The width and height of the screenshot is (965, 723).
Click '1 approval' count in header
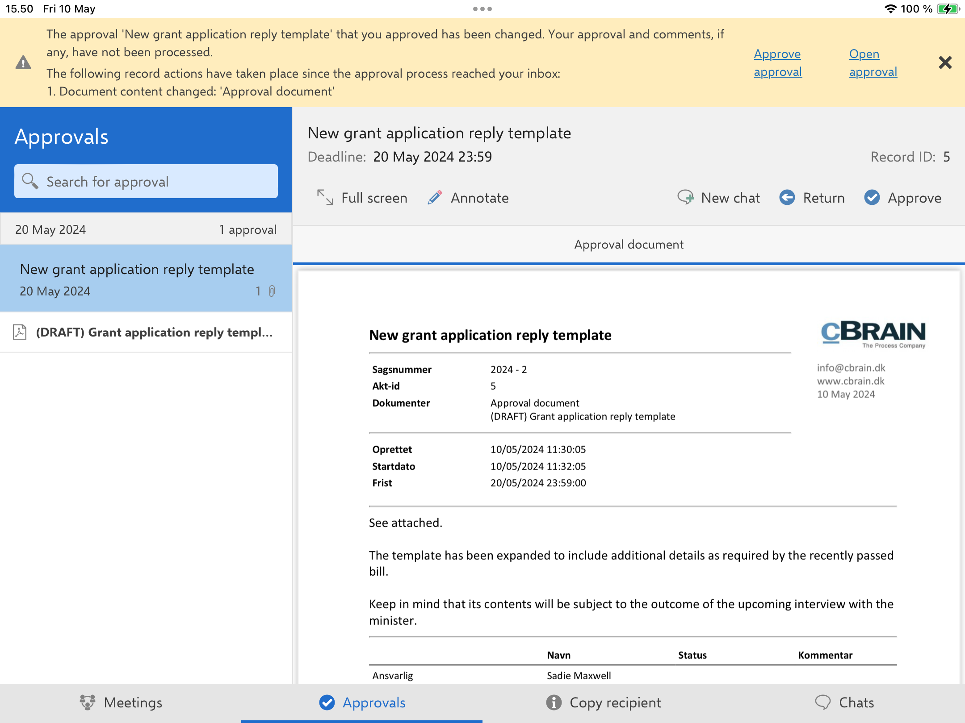tap(248, 229)
